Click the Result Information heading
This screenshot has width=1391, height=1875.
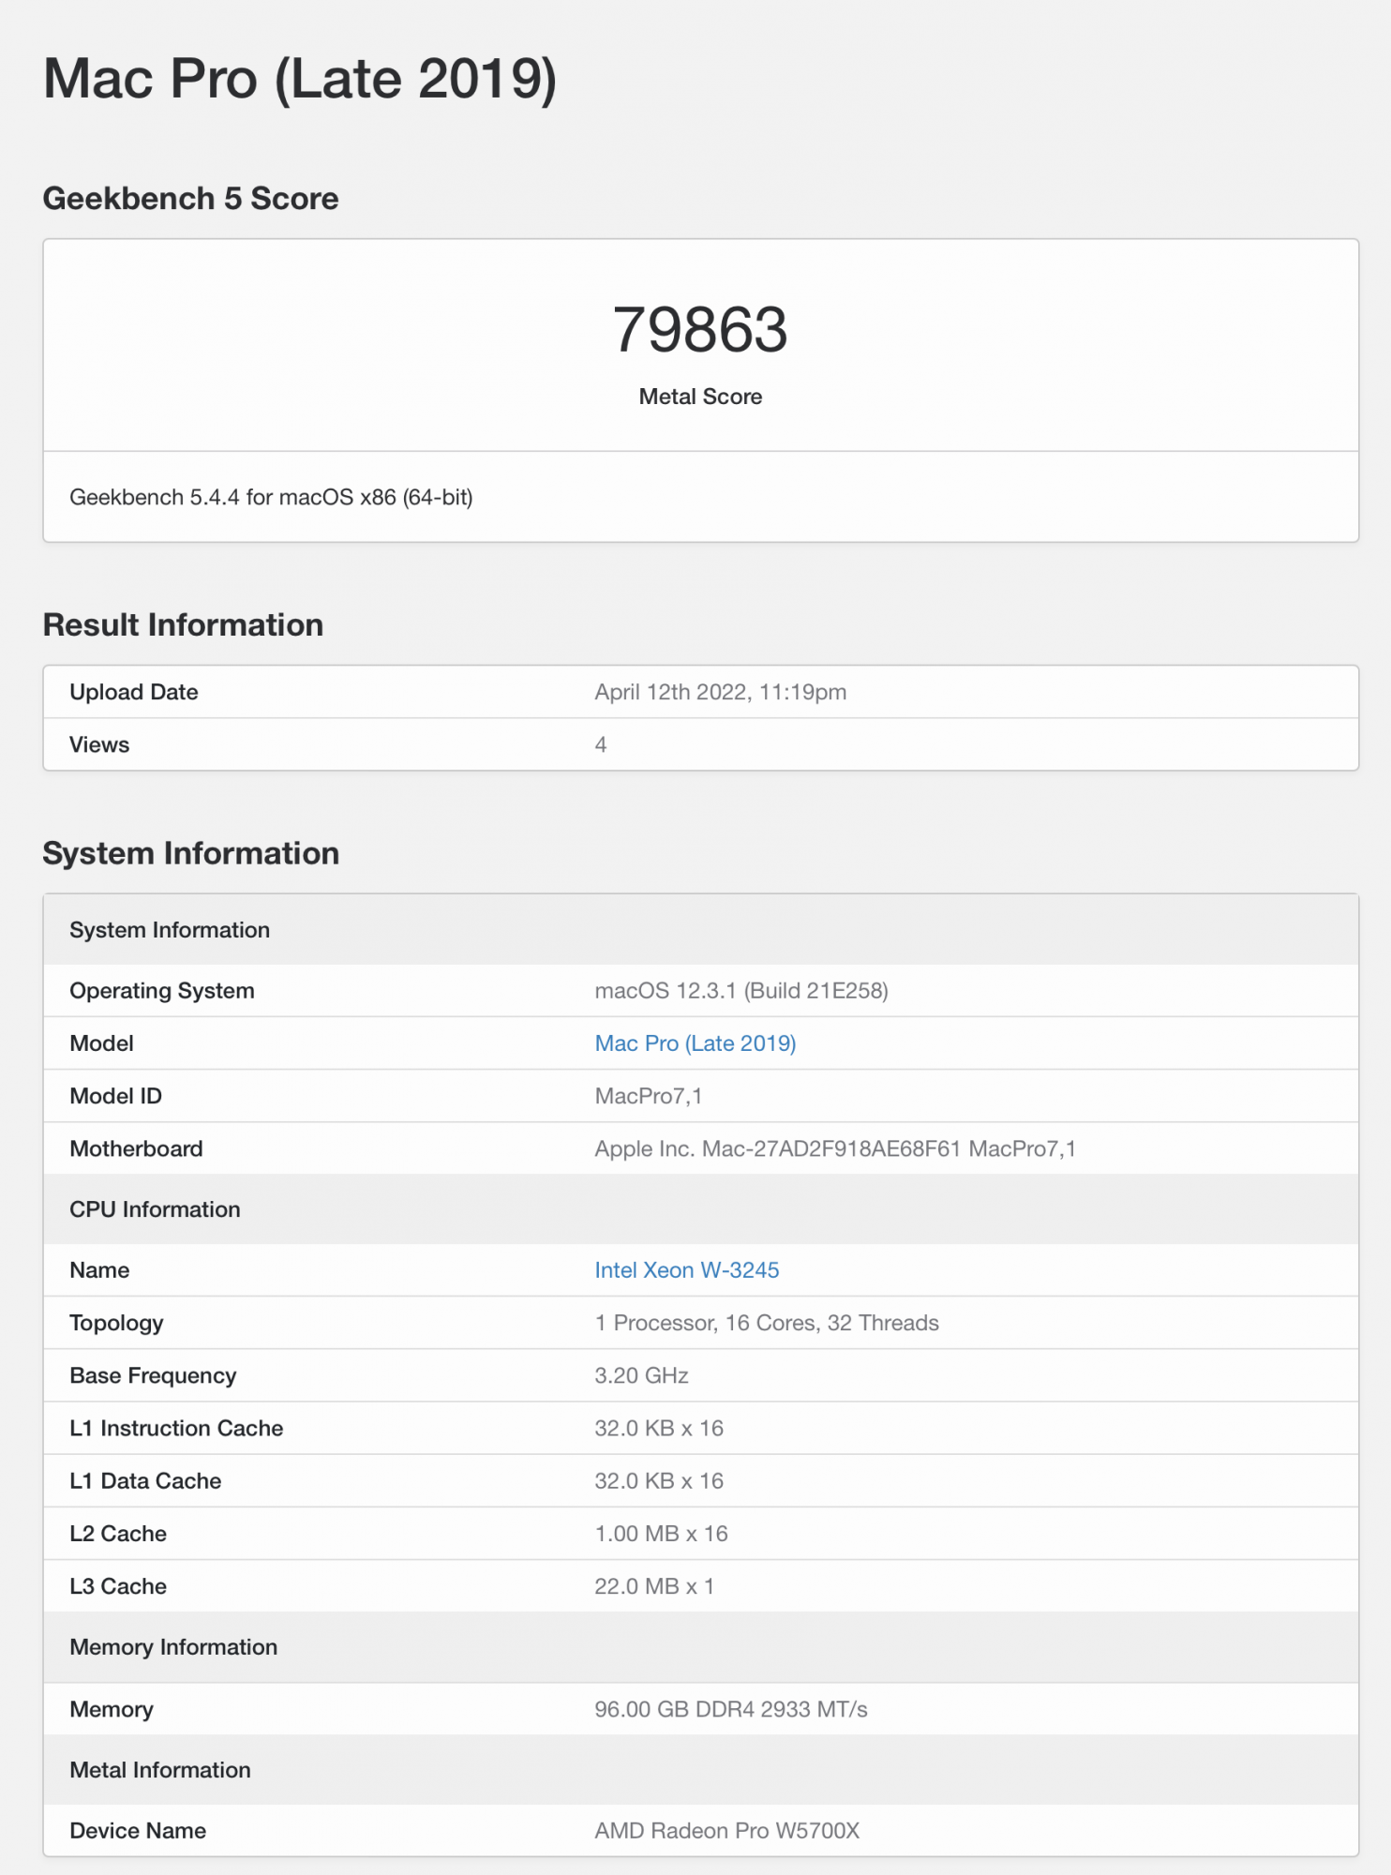point(184,625)
